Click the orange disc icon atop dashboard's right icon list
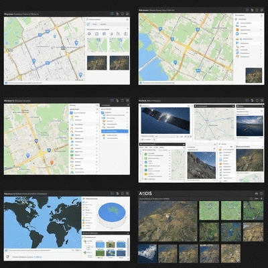The width and height of the screenshot is (268, 268). point(220,150)
